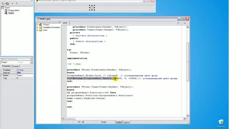Select the Tag property row label
229x129 pixels.
click(x=5, y=78)
